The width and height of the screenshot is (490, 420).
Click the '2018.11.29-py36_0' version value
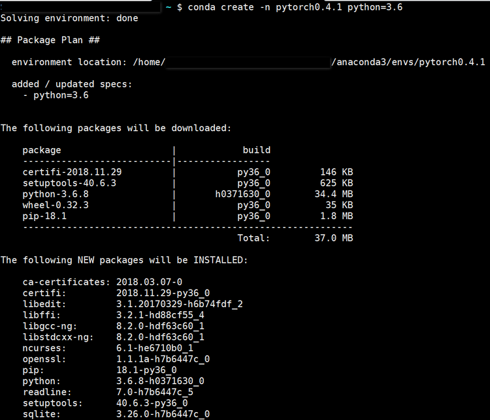163,293
